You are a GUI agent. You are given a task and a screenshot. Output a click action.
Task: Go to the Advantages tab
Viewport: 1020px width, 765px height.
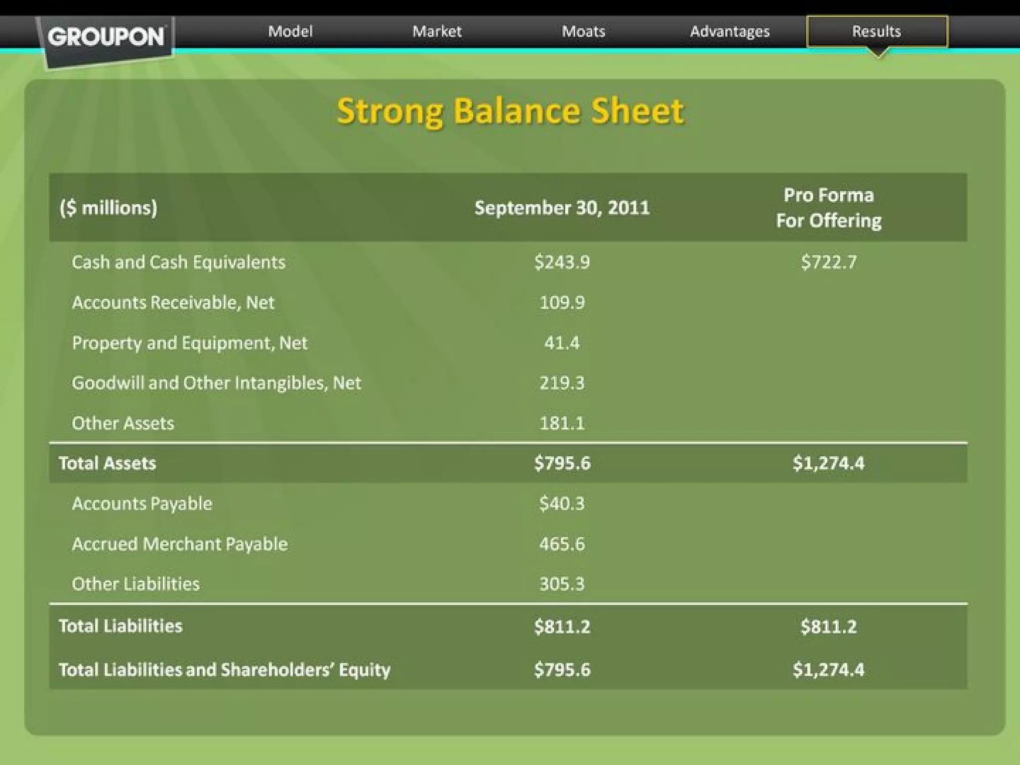730,31
